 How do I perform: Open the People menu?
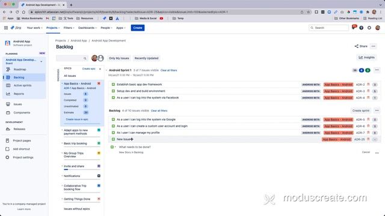(x=106, y=28)
